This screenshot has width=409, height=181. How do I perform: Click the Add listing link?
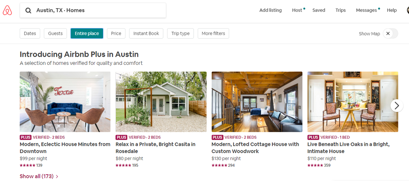pyautogui.click(x=270, y=10)
